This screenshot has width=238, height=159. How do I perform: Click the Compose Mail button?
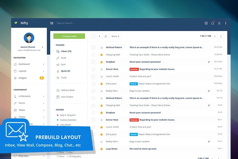[x=69, y=36]
